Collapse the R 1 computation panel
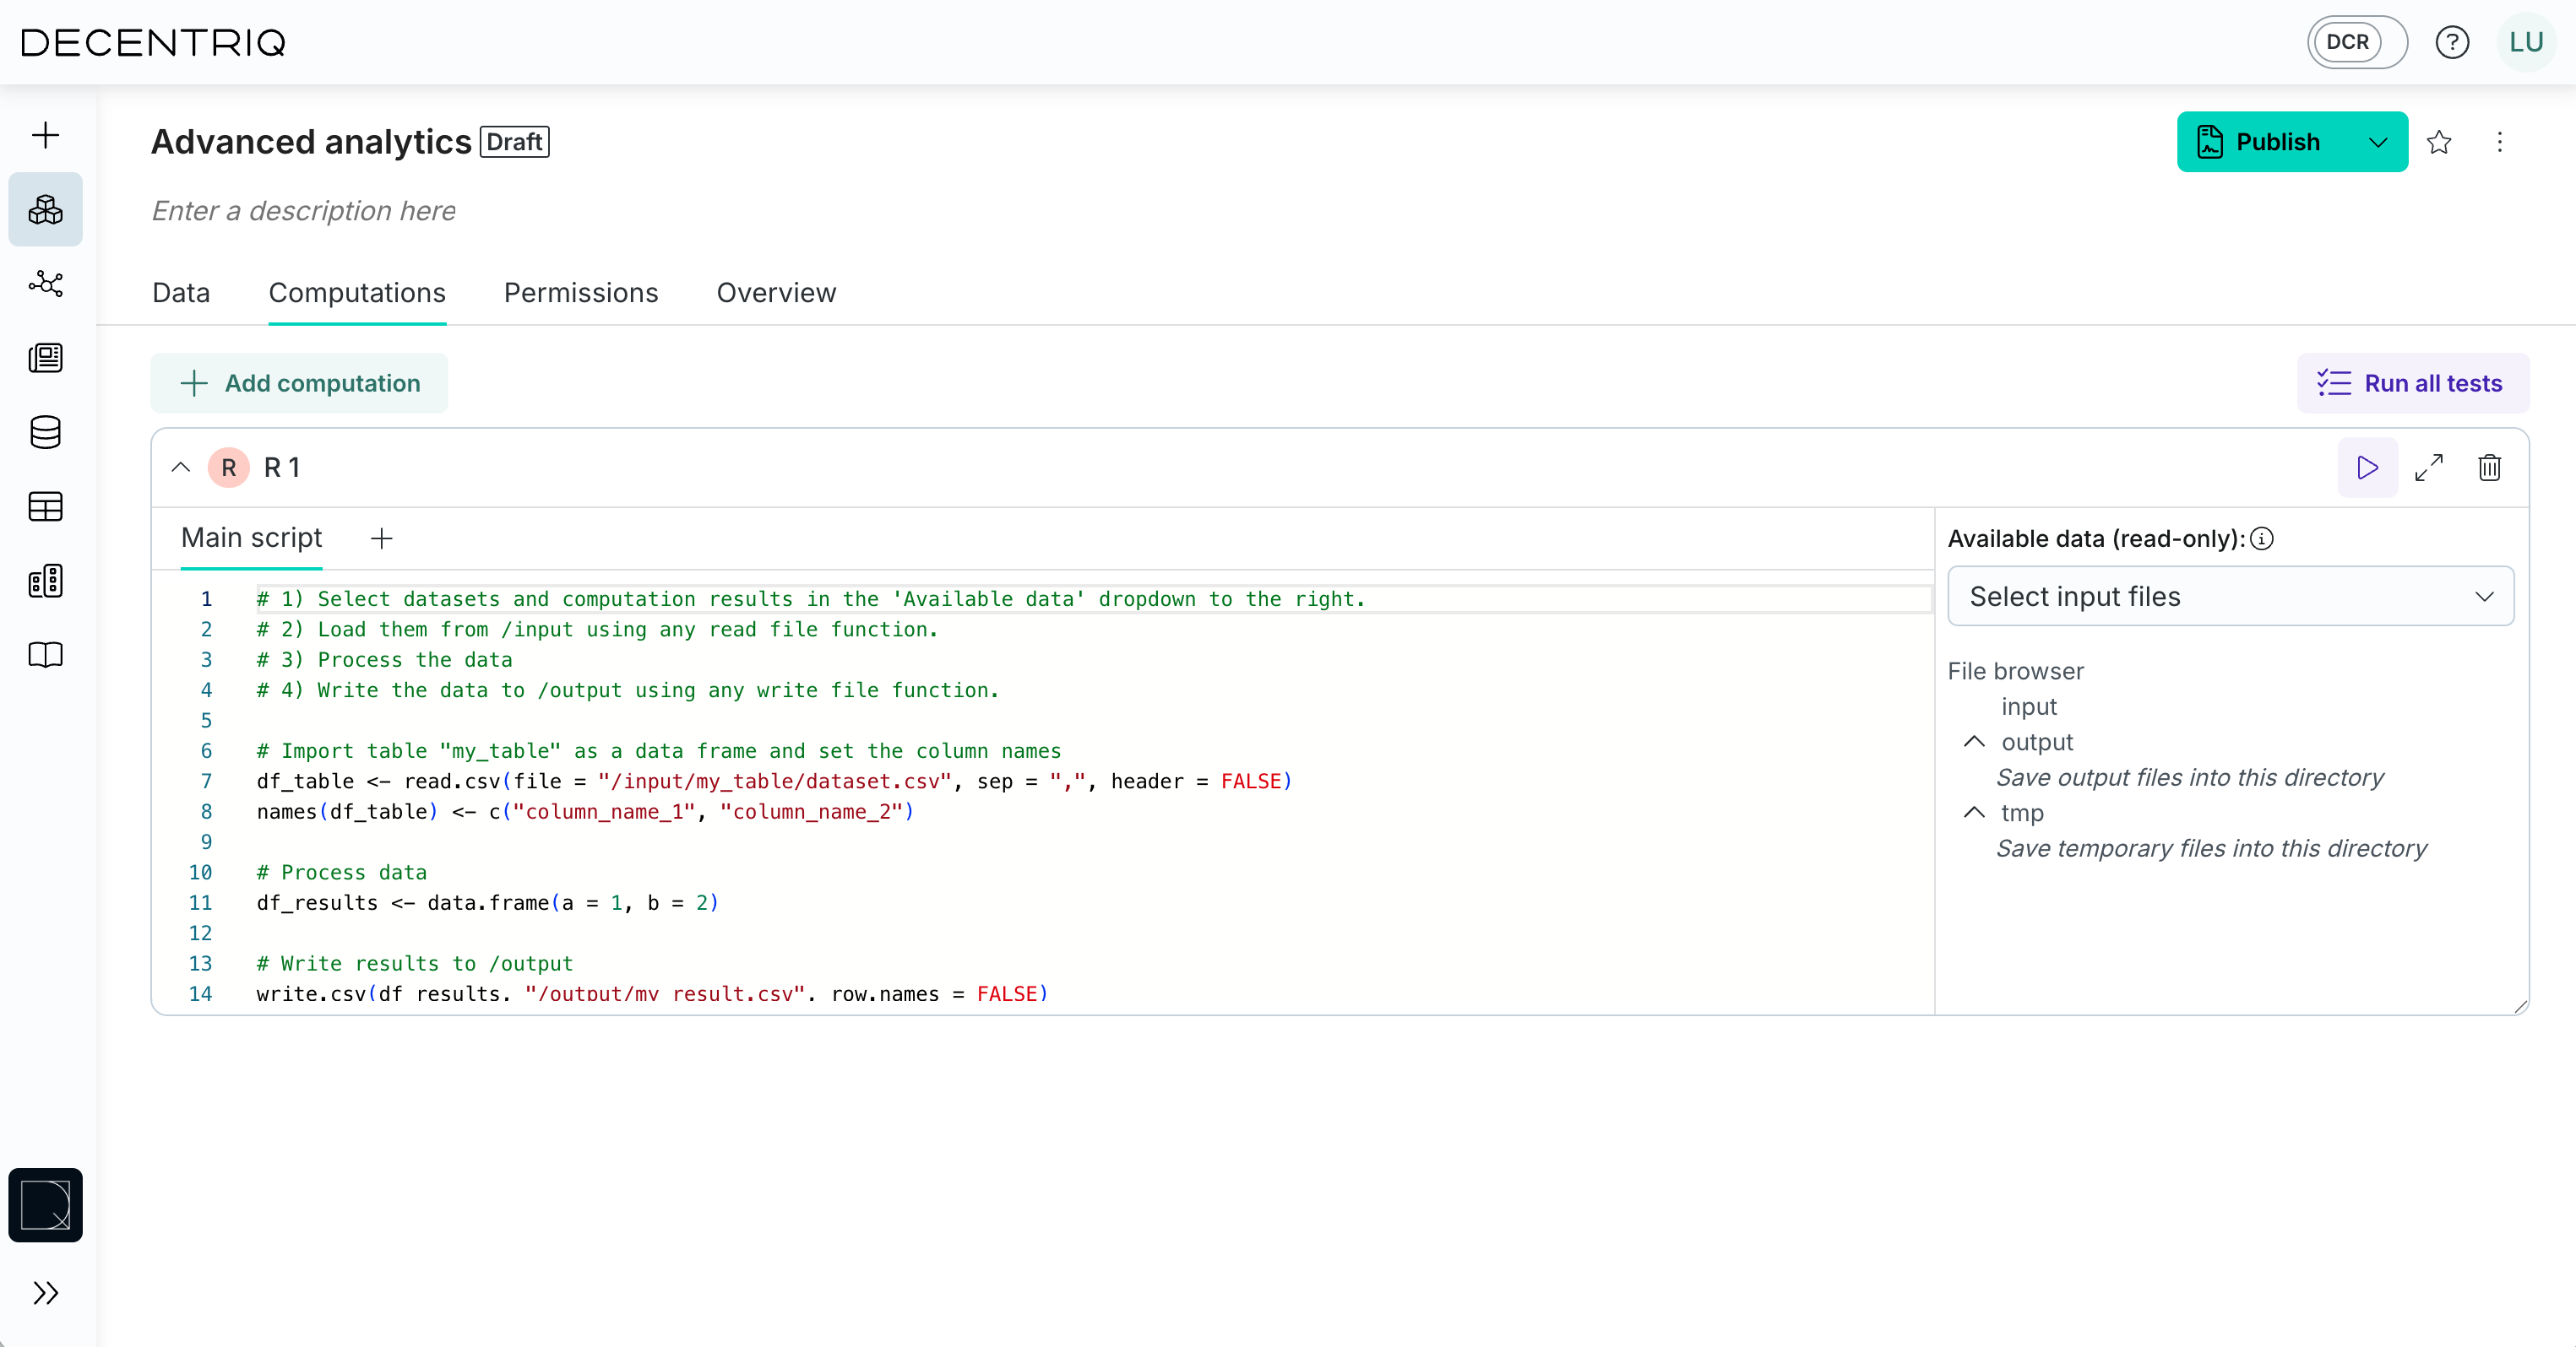 pos(180,467)
